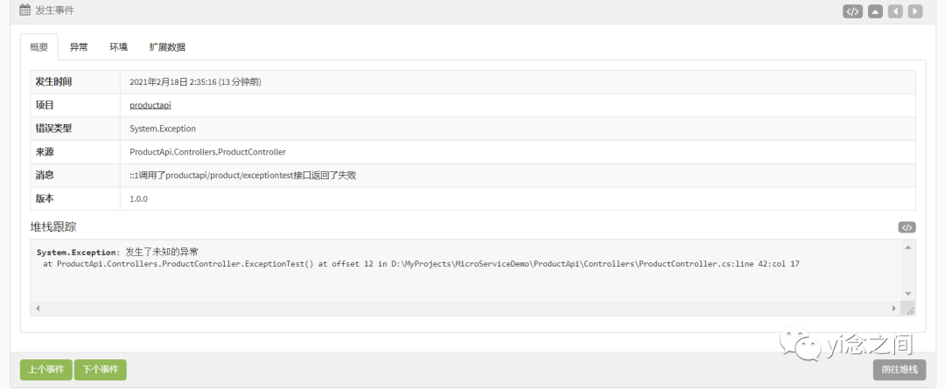Collapse the event panel with up arrow
Screen dimensions: 945x389
coord(875,11)
